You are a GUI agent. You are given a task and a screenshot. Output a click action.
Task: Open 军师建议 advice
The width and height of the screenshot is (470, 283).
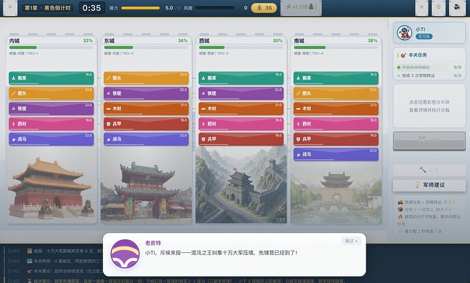click(x=429, y=185)
